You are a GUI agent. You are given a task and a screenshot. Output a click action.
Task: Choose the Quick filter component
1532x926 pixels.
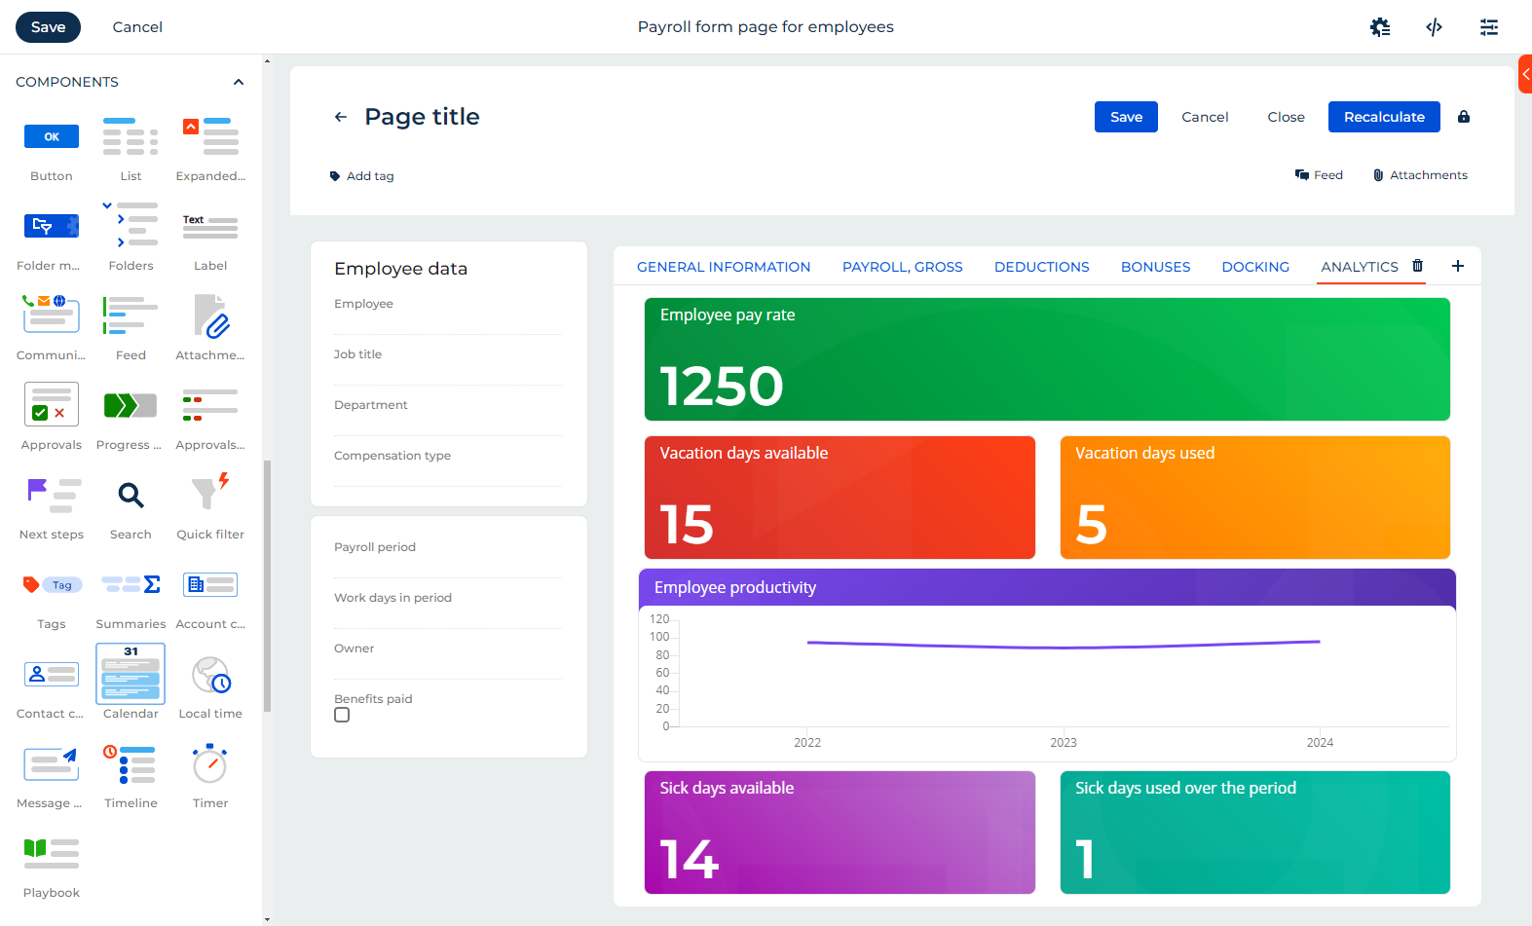210,493
